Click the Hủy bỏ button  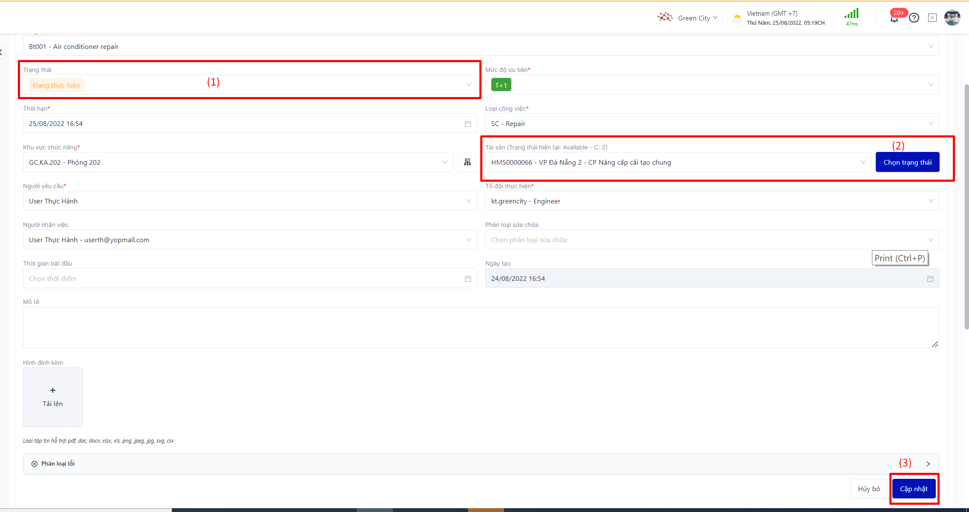tap(869, 489)
